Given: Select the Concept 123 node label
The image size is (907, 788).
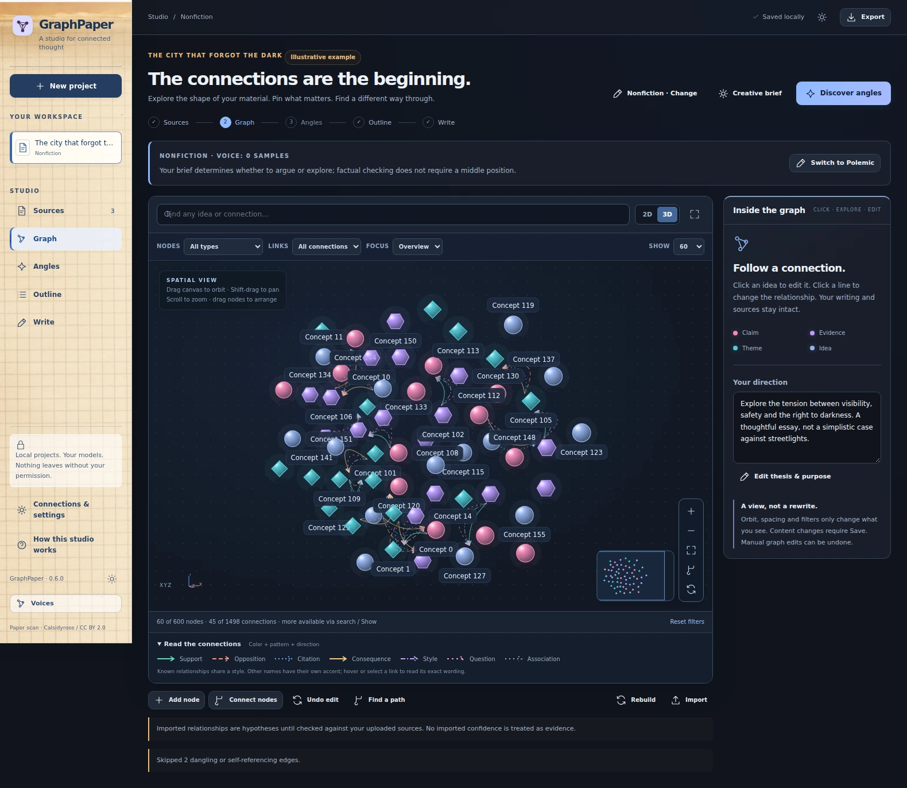Looking at the screenshot, I should 582,453.
